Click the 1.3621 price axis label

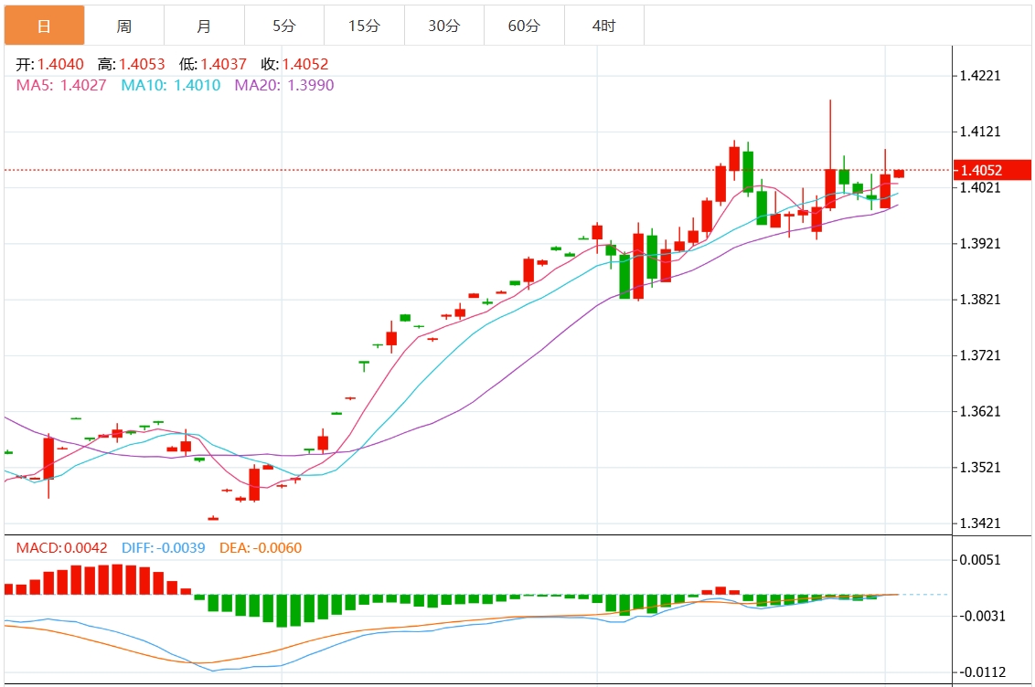pyautogui.click(x=980, y=411)
